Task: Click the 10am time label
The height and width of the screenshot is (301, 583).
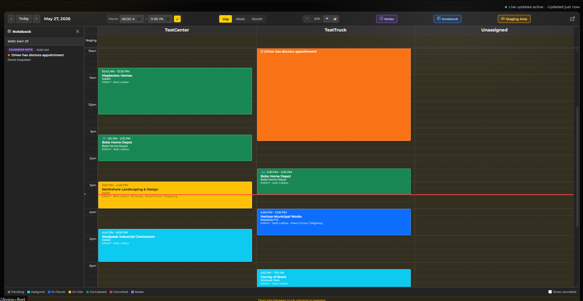Action: (92, 51)
